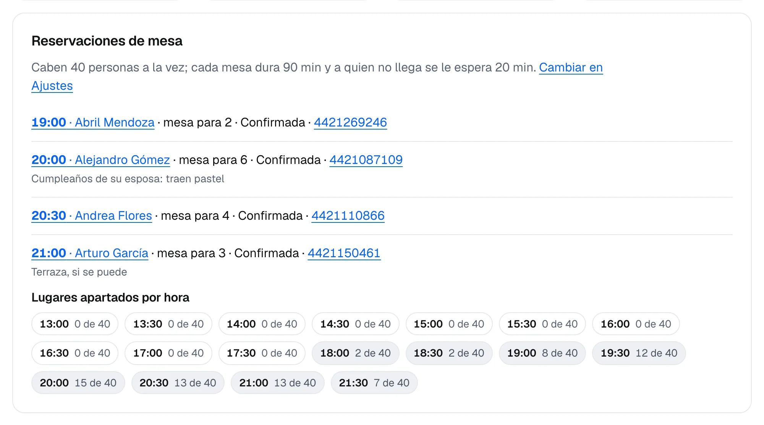Click phone number 4421087109
Image resolution: width=764 pixels, height=425 pixels.
[366, 160]
